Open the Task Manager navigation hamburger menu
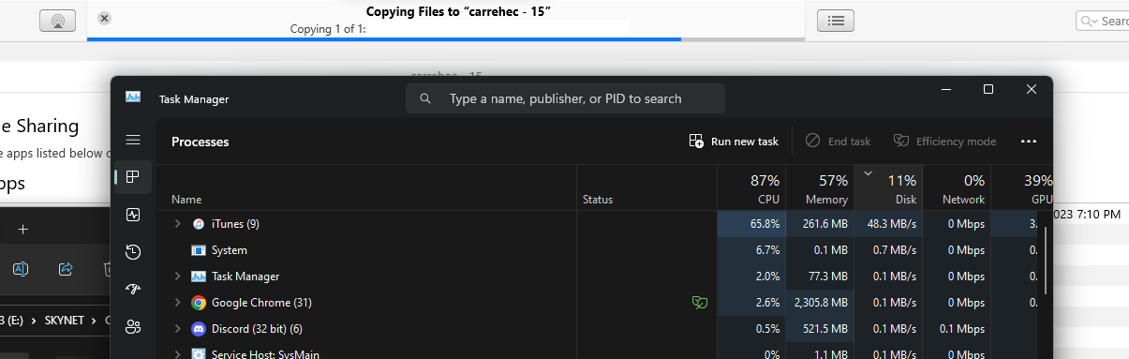 [133, 140]
